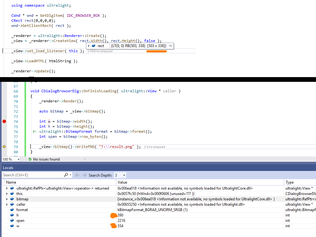Click line number 74 in the gutter
316x237 pixels.
(16, 122)
